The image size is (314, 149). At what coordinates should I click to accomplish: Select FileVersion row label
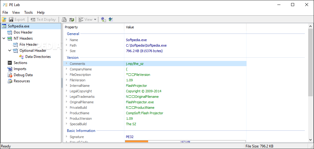pos(78,80)
